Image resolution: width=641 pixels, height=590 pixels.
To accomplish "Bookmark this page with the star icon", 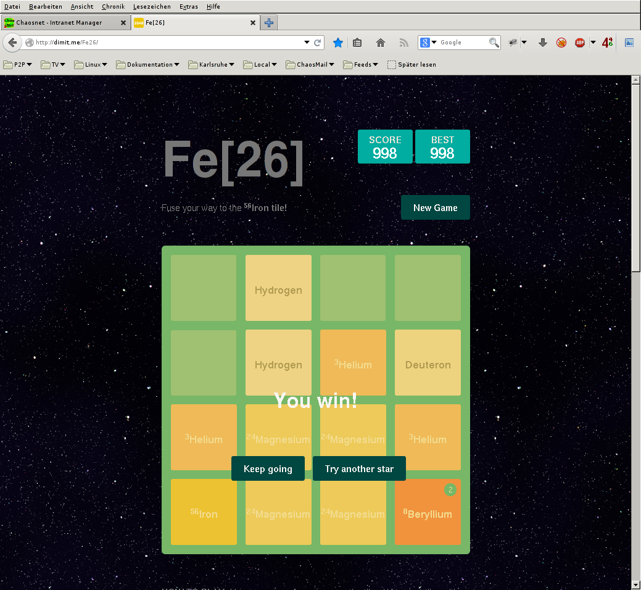I will click(338, 43).
